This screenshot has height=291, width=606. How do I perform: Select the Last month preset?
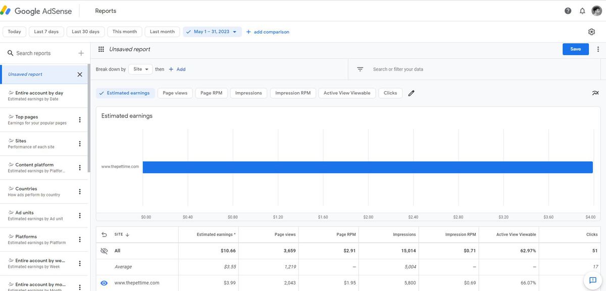(x=163, y=32)
